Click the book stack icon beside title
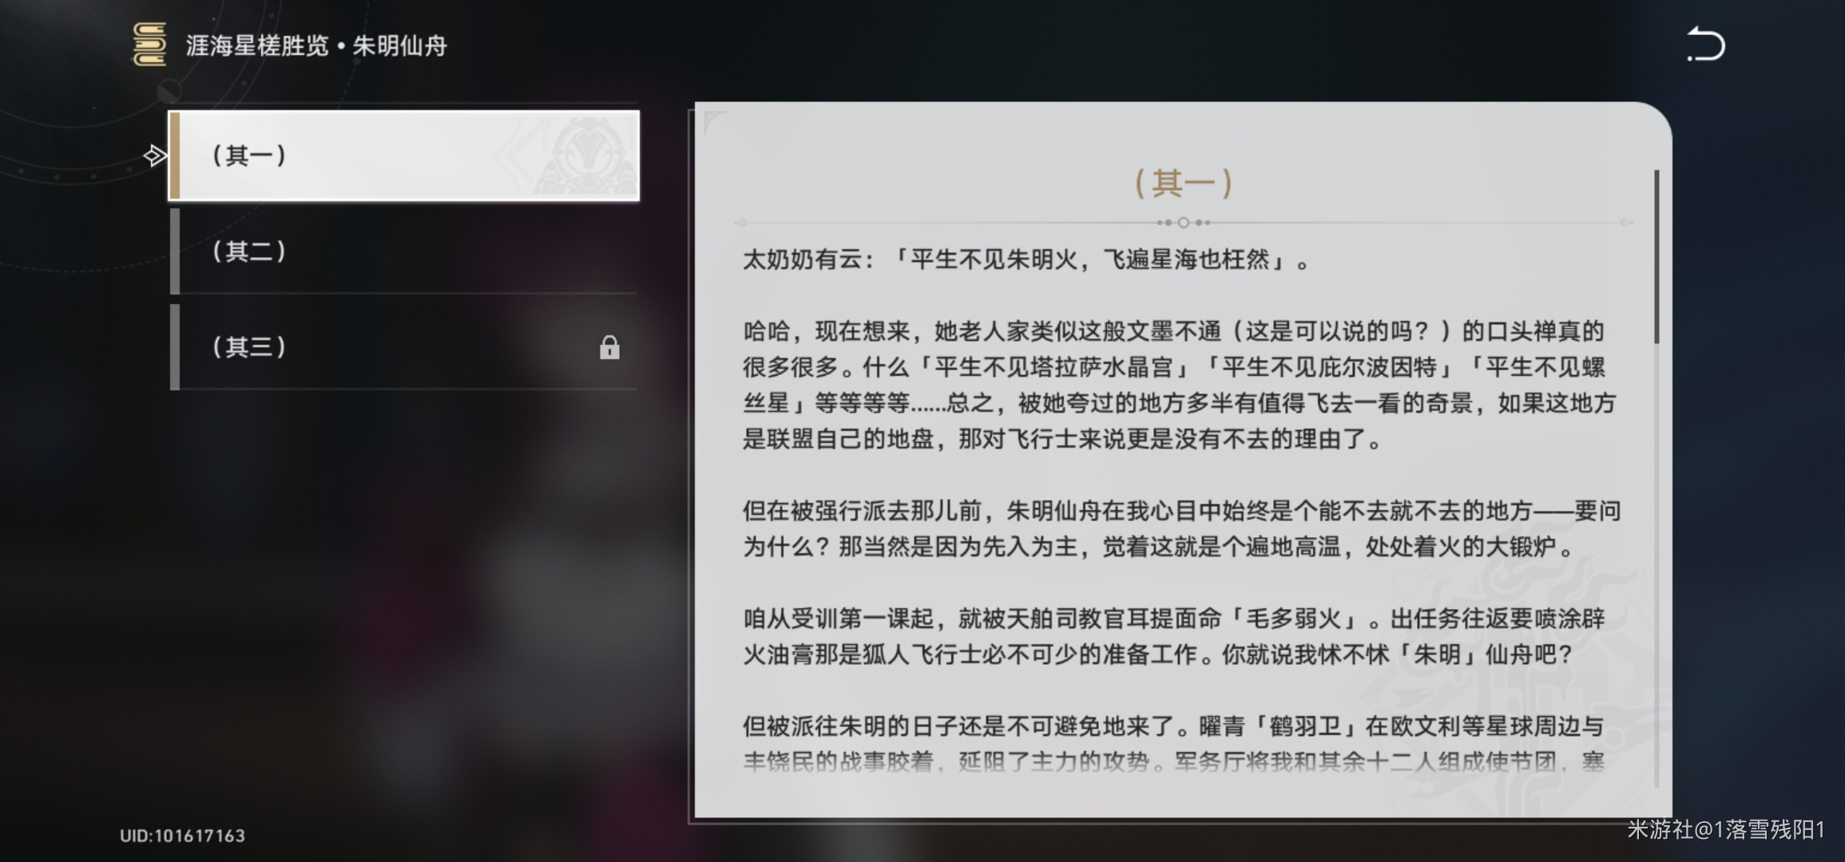This screenshot has height=862, width=1845. [x=149, y=44]
